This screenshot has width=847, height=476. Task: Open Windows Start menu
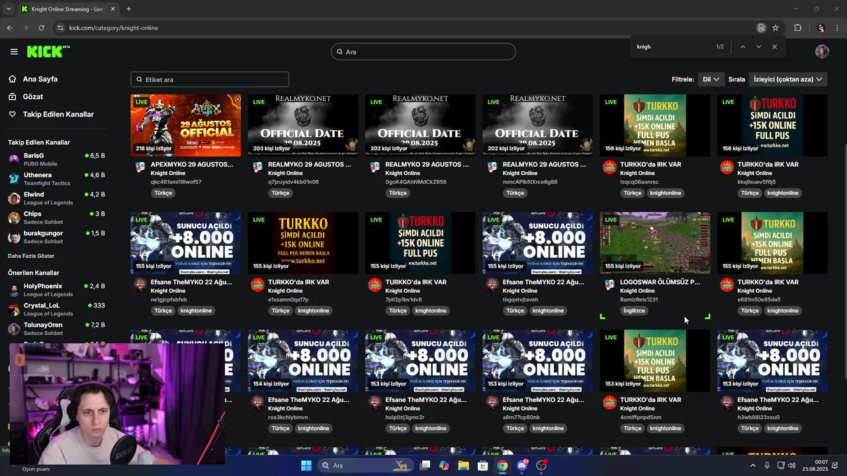click(306, 465)
